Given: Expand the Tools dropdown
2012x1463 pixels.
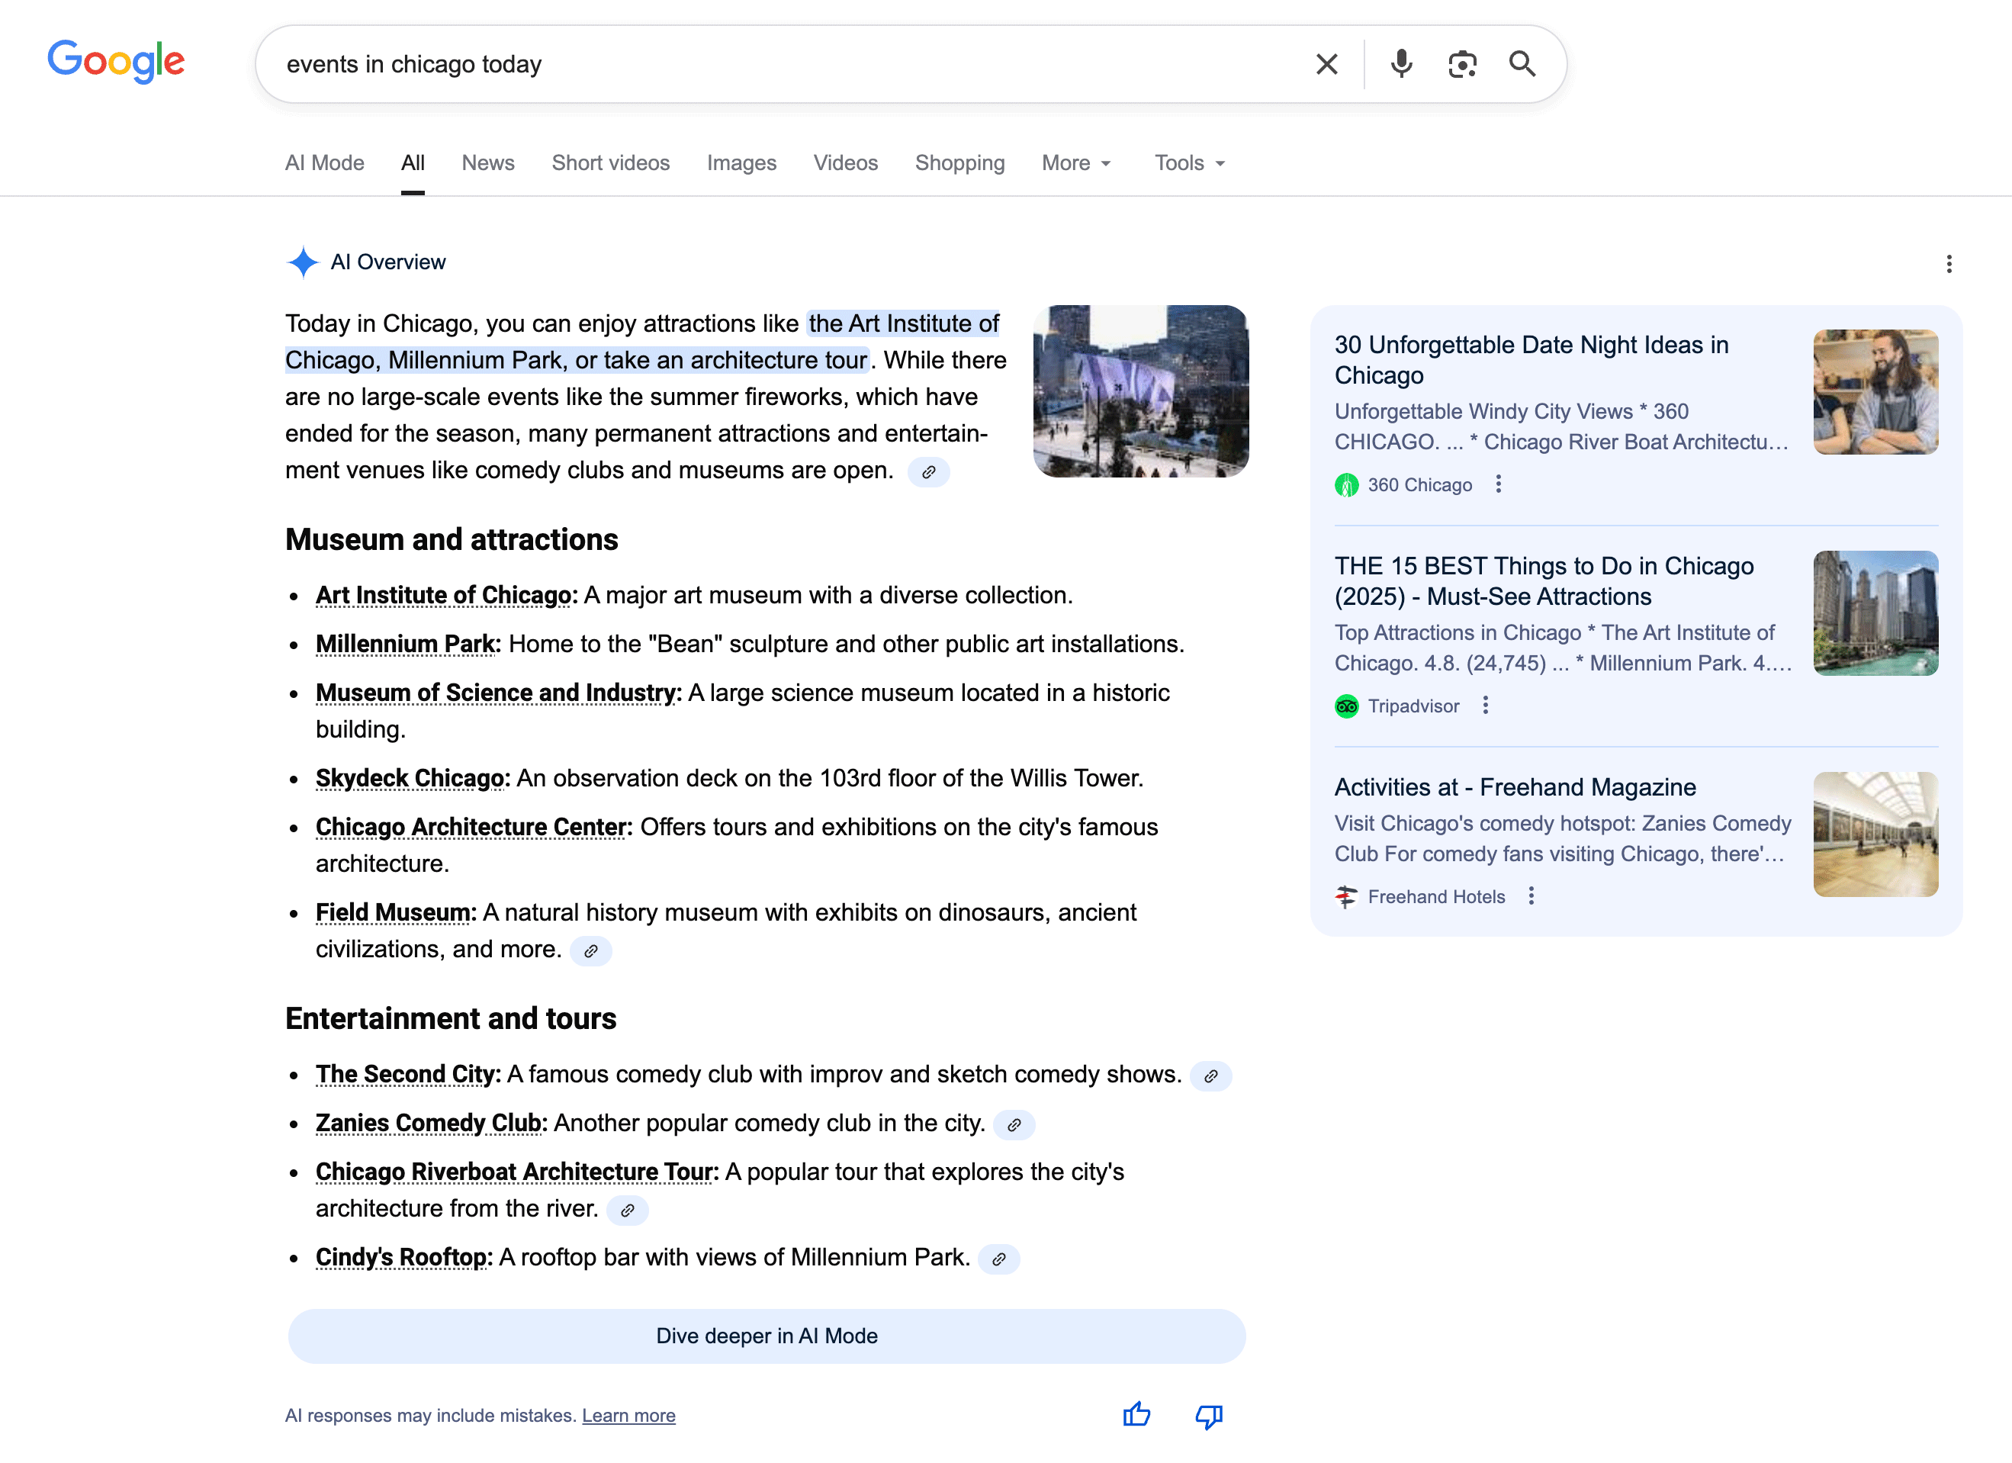Looking at the screenshot, I should tap(1189, 163).
